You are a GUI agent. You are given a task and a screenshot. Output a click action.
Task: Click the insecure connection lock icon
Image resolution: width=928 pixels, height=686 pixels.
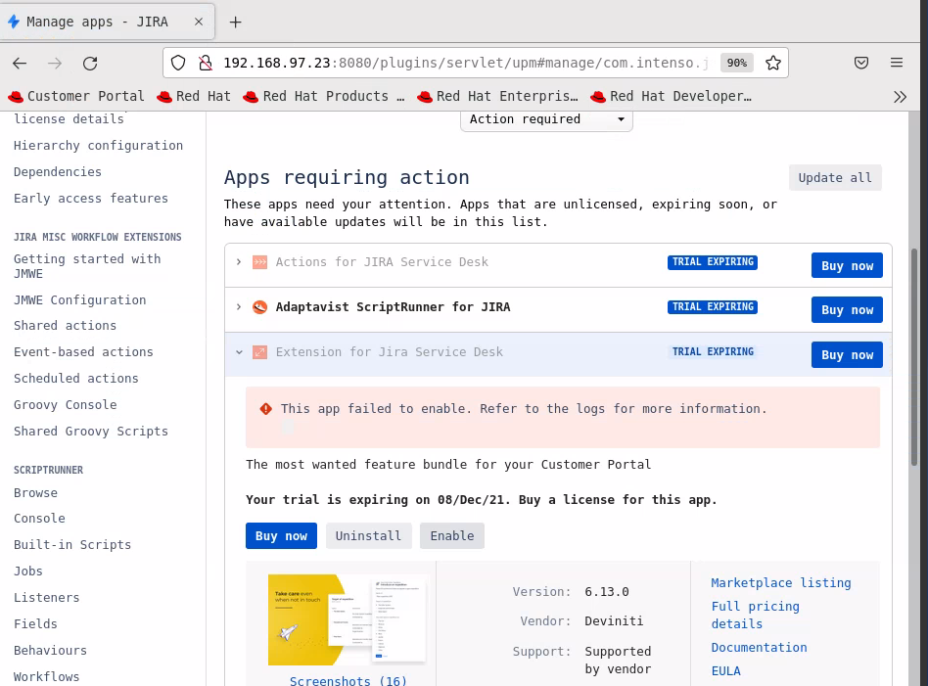[206, 63]
